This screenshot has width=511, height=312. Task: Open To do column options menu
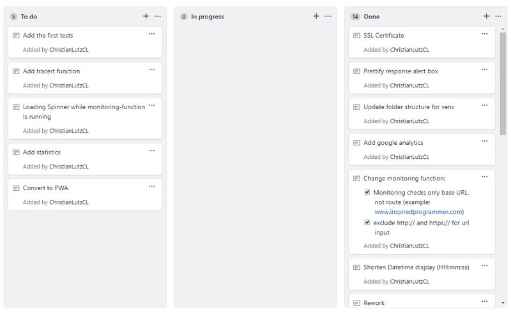point(158,16)
